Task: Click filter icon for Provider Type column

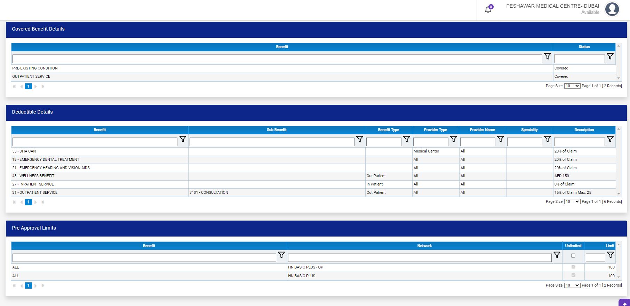Action: (x=453, y=139)
